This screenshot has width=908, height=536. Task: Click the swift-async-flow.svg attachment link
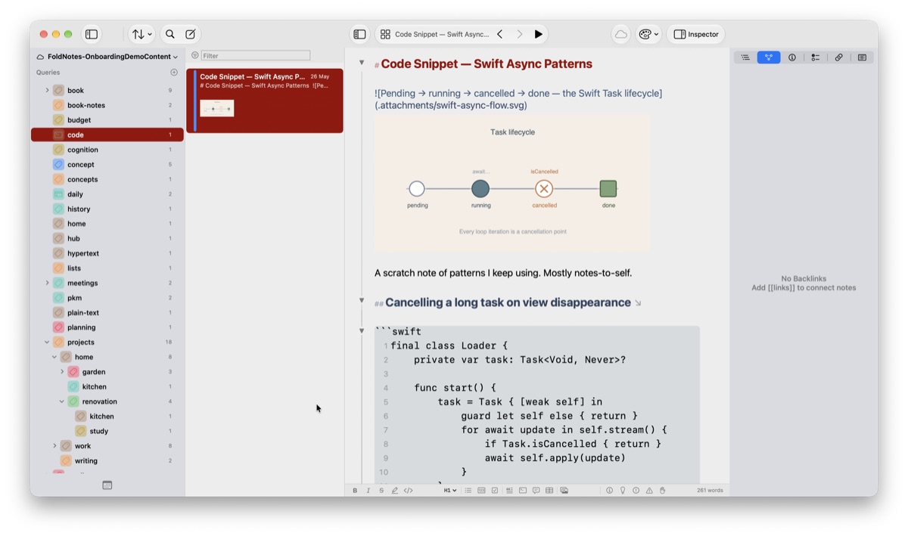pyautogui.click(x=451, y=105)
